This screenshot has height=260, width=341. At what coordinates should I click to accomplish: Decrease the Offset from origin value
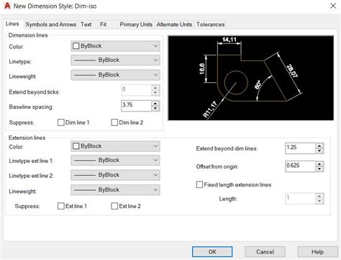tap(319, 169)
